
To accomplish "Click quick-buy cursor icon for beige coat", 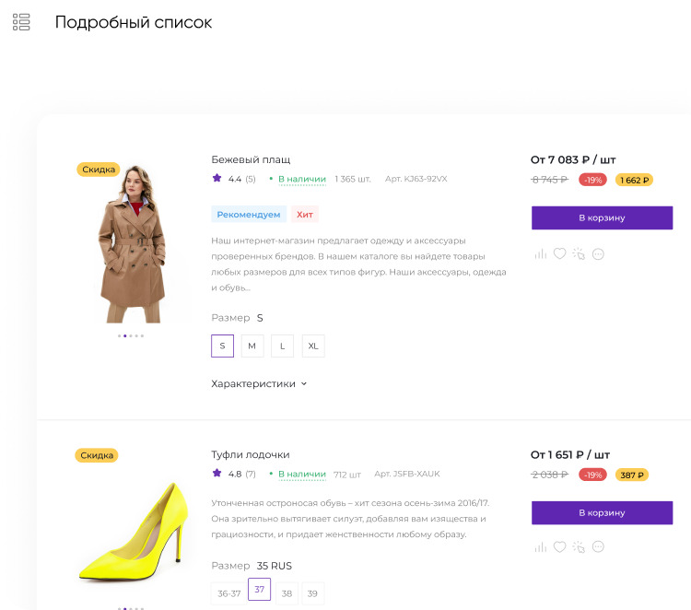I will tap(579, 253).
